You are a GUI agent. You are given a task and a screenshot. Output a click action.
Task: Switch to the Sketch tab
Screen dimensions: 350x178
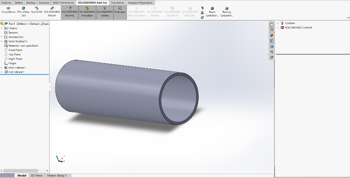coord(19,3)
